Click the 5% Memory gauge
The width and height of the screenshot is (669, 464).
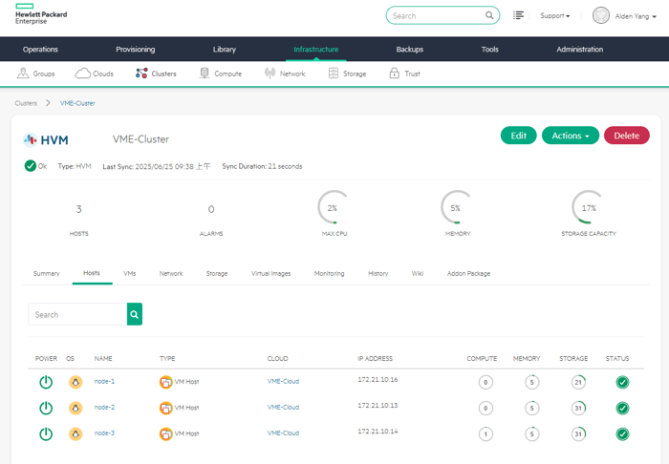coord(458,207)
